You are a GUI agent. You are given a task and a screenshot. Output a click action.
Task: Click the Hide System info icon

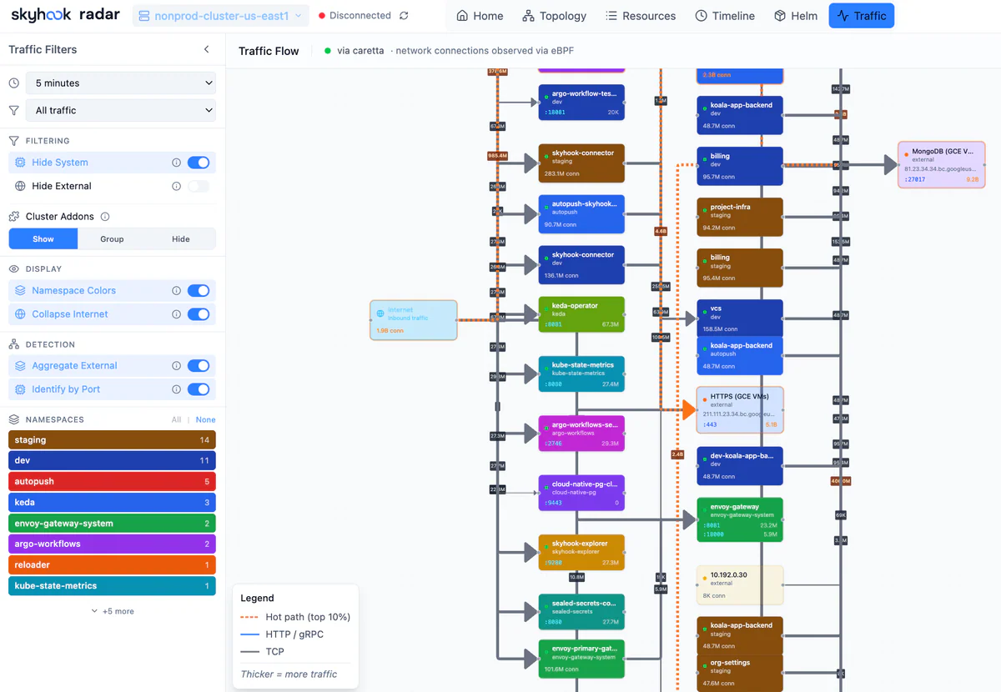pyautogui.click(x=176, y=163)
